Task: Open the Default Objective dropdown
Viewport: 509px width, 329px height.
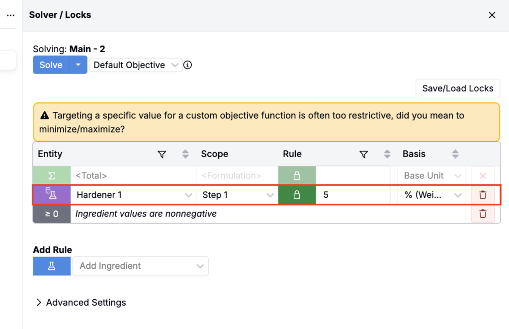Action: [135, 65]
